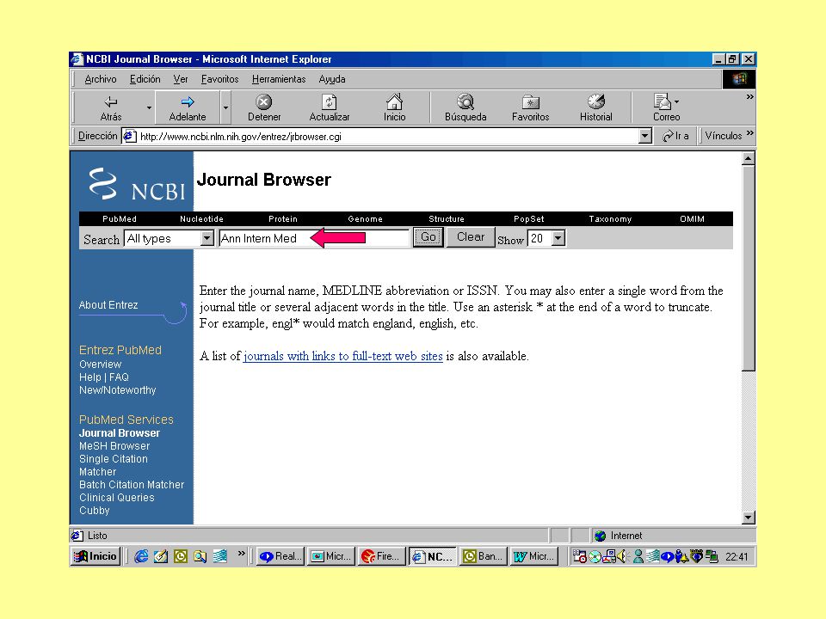Viewport: 826px width, 619px height.
Task: Refresh the page with Actualizar
Action: click(330, 108)
